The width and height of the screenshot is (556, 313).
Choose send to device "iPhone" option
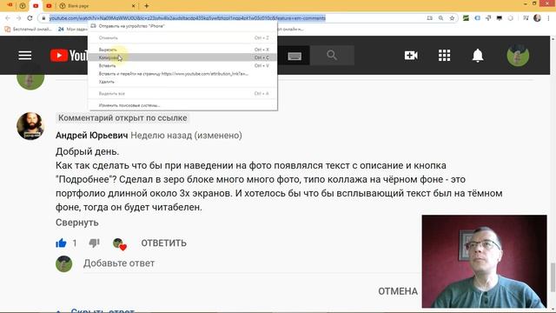(x=182, y=26)
